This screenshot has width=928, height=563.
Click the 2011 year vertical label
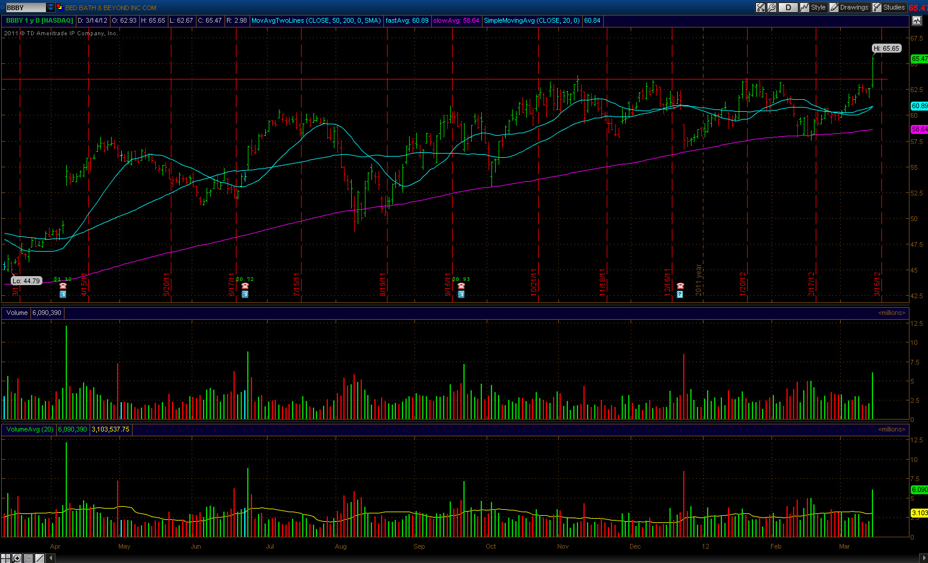(x=699, y=280)
